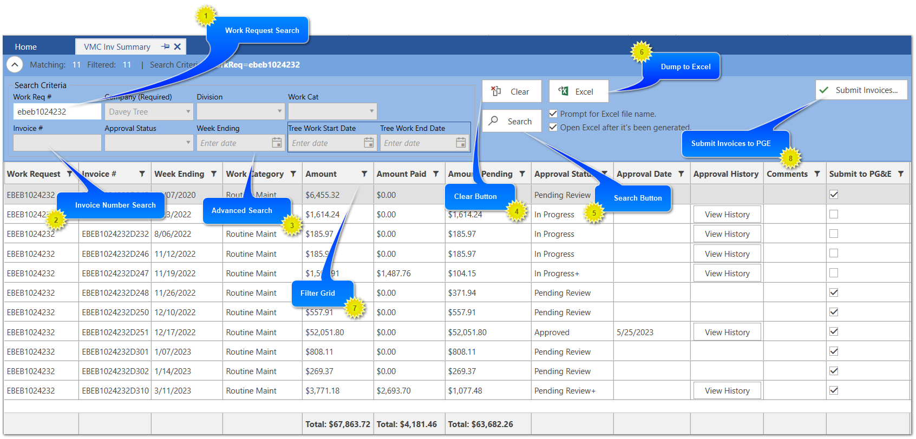Open the Tree Work End Date calendar
The image size is (916, 439).
[461, 143]
